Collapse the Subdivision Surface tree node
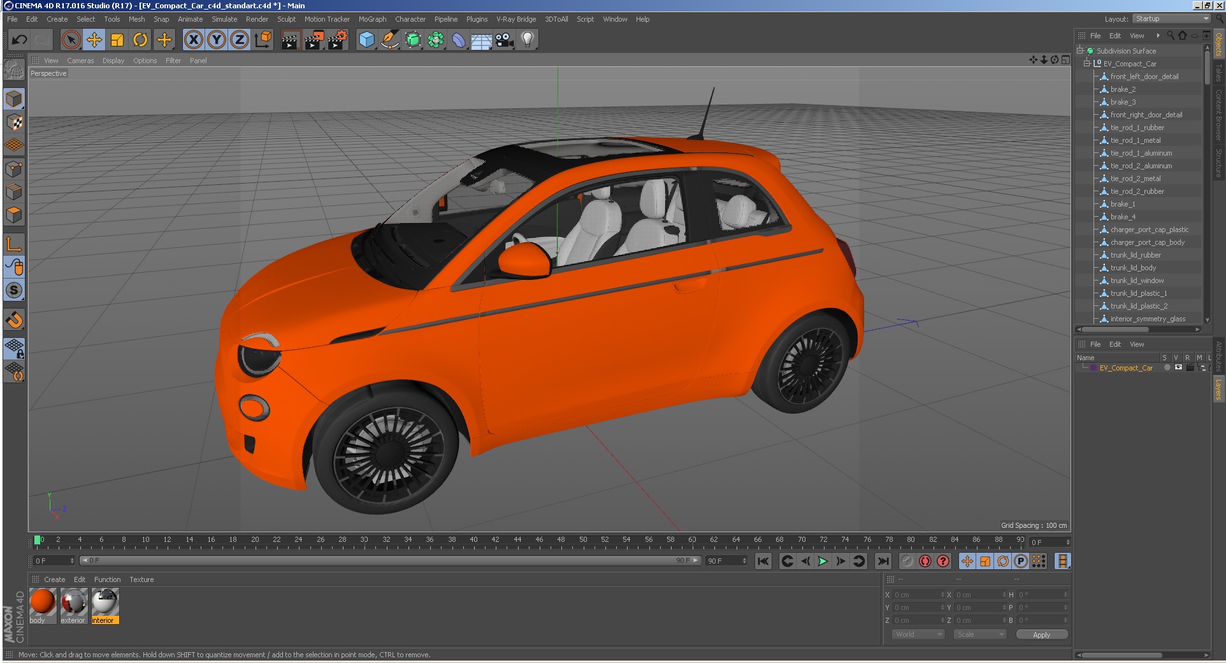 coord(1080,50)
